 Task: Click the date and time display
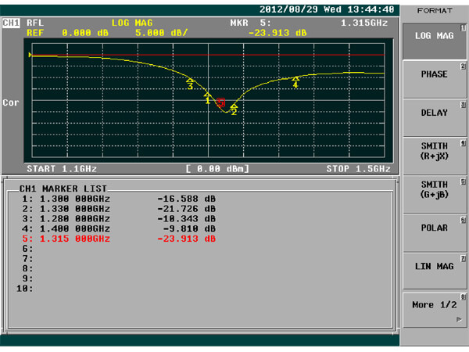click(327, 9)
